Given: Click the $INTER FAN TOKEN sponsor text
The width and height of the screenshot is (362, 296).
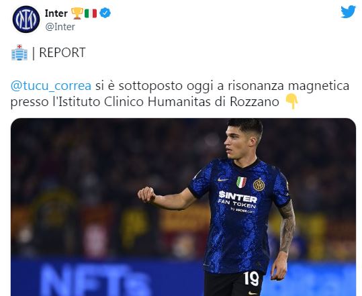Looking at the screenshot, I should coord(238,200).
